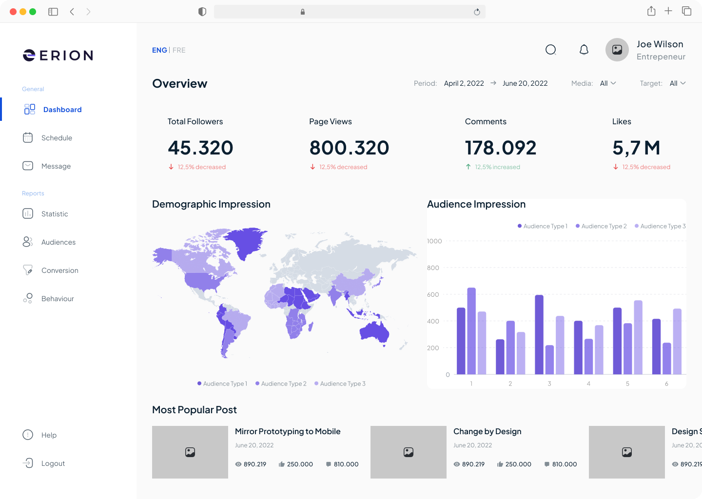This screenshot has width=702, height=499.
Task: Open the period start date April 2, 2022
Action: (464, 83)
